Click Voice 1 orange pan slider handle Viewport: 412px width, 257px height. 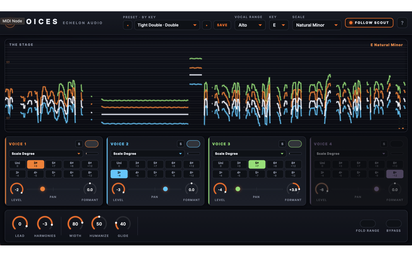[x=42, y=189]
